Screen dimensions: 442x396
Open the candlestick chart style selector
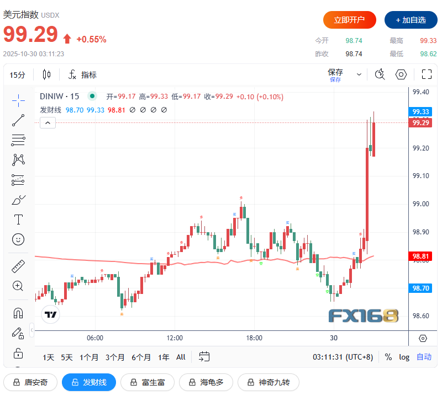coord(46,74)
